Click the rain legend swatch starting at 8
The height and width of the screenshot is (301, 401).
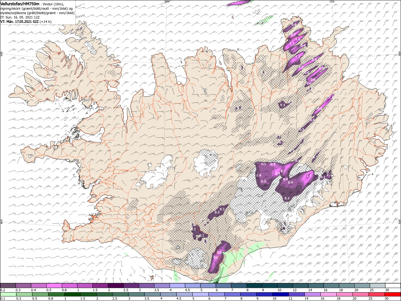(x=248, y=294)
